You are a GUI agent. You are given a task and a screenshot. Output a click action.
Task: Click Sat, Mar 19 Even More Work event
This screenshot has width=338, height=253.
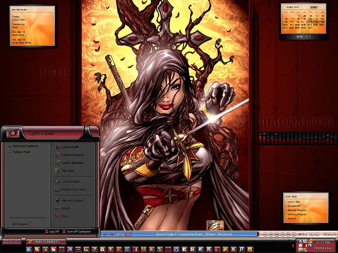[x=22, y=41]
